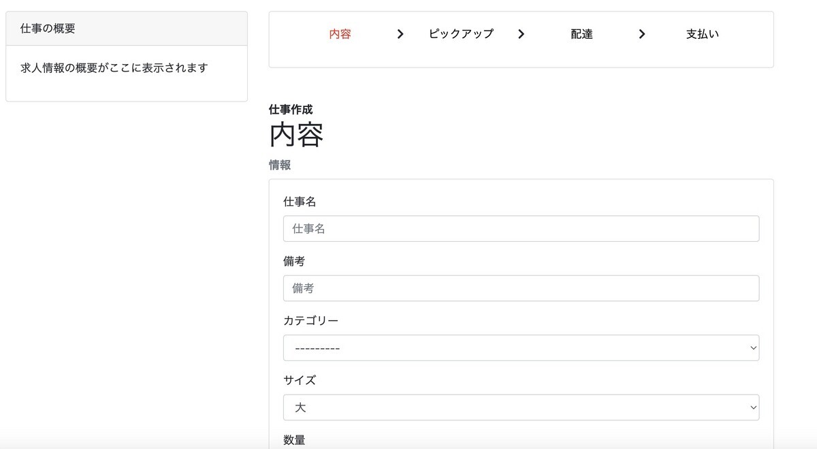
Task: Click the 仕事作成 heading text
Action: [x=291, y=109]
